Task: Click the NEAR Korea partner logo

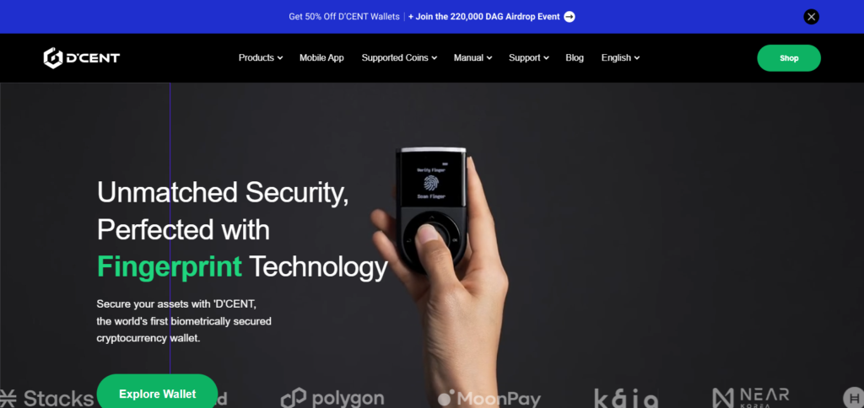Action: tap(750, 398)
